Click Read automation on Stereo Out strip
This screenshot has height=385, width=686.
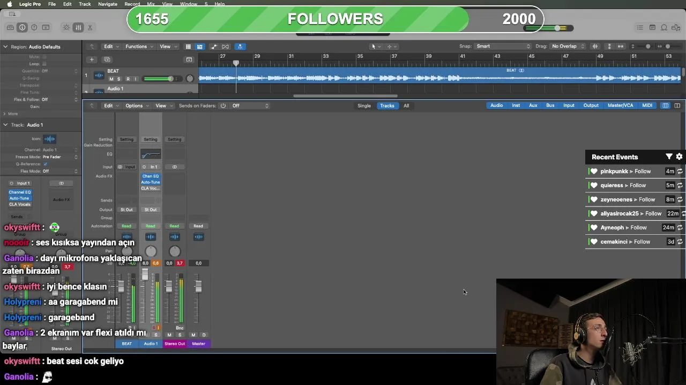coord(174,226)
